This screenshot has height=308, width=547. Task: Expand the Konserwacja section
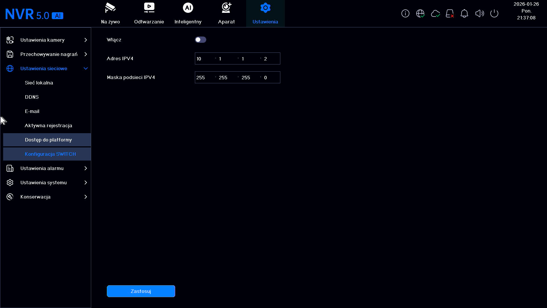point(47,197)
